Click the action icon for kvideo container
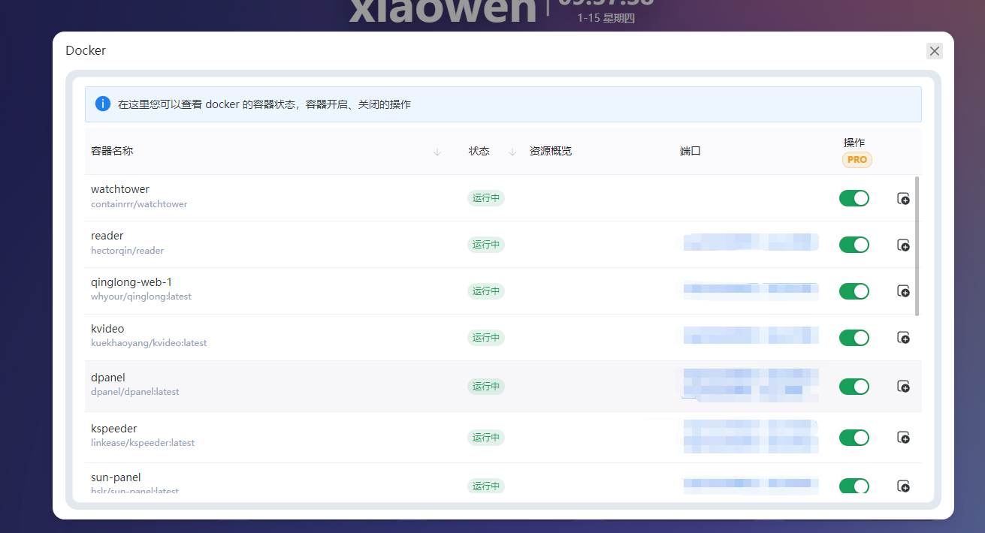The width and height of the screenshot is (985, 533). 903,338
